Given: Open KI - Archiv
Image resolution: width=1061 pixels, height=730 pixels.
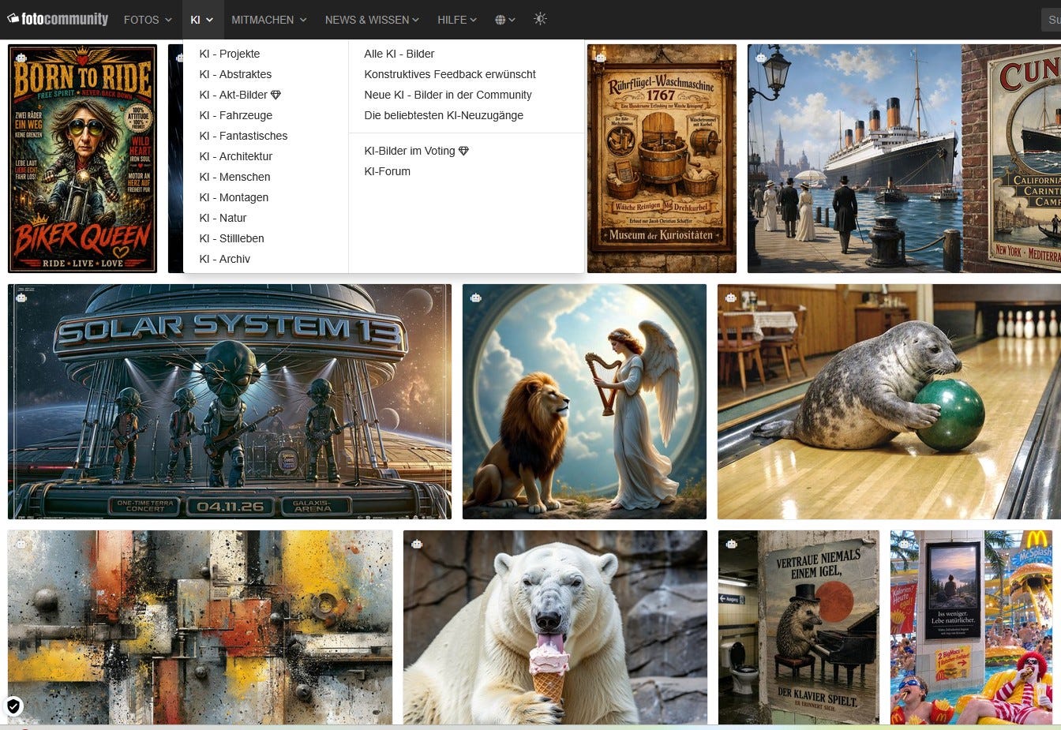Looking at the screenshot, I should 224,259.
